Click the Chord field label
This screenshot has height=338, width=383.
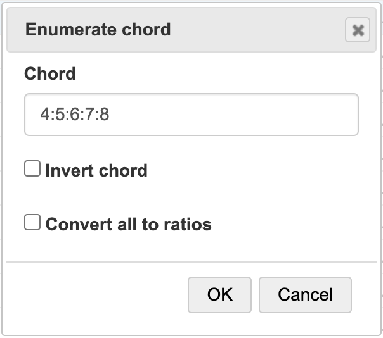49,74
